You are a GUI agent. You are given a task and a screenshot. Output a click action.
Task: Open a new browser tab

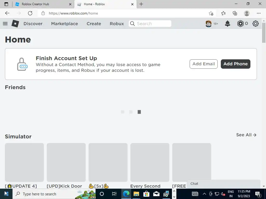(x=141, y=4)
